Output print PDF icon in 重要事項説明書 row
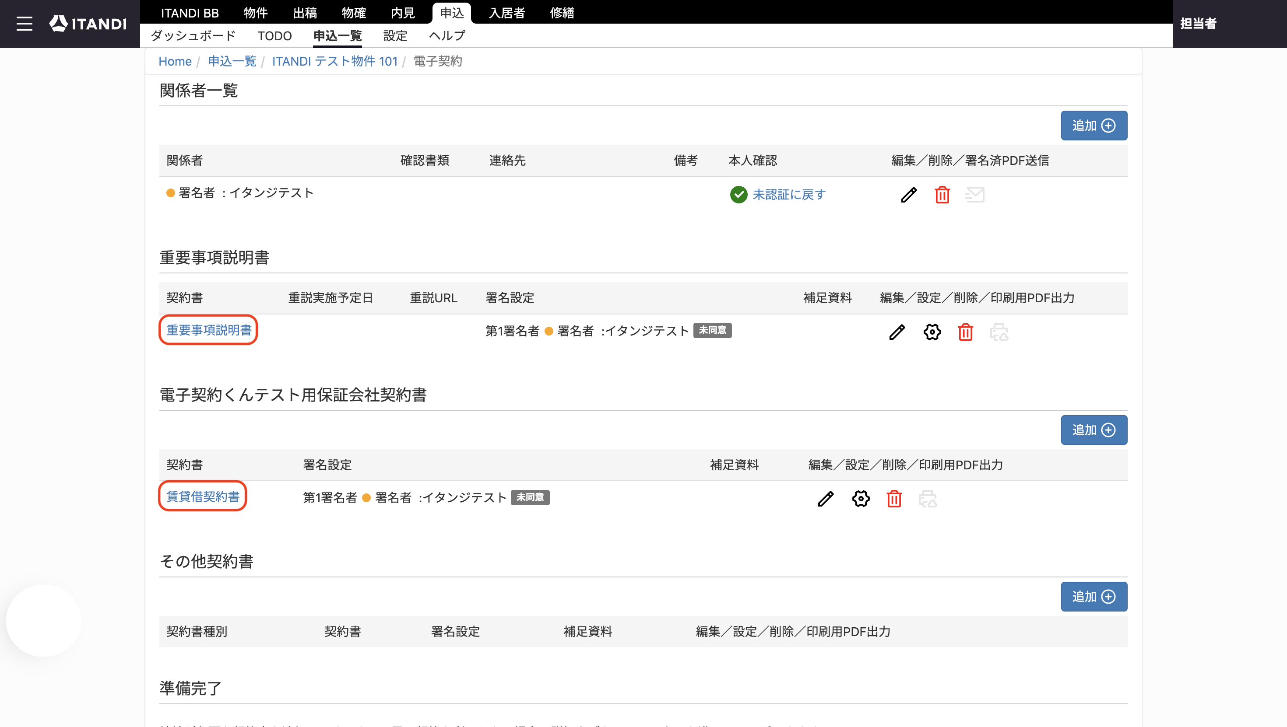This screenshot has width=1287, height=727. [x=999, y=332]
